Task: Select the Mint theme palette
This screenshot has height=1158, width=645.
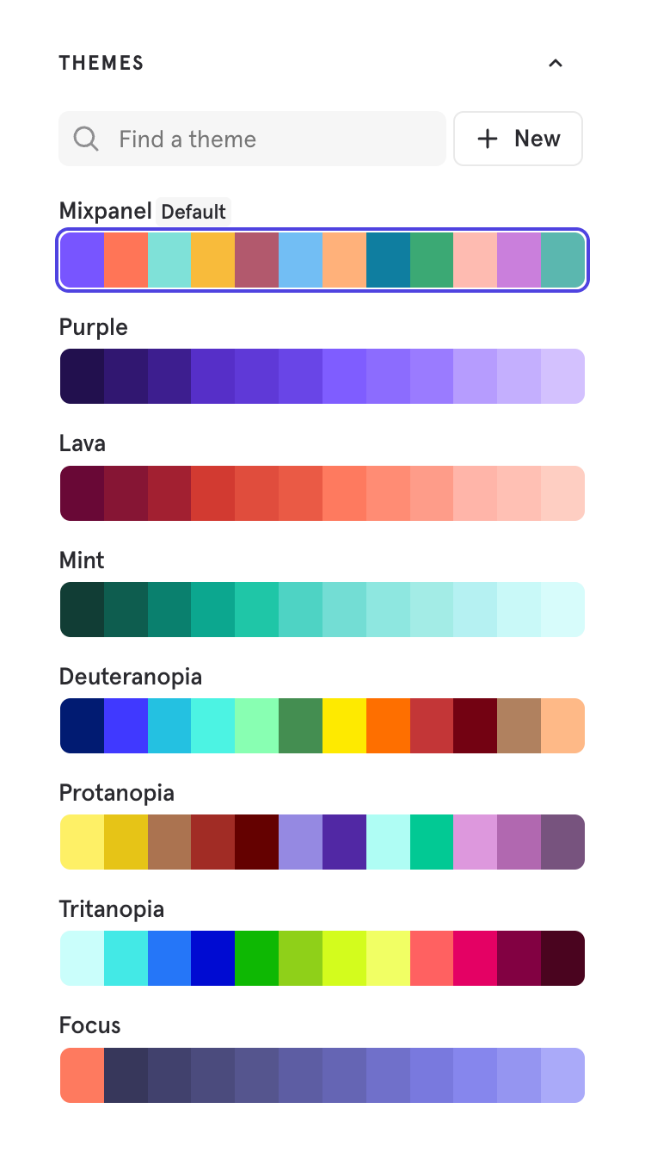Action: 322,610
